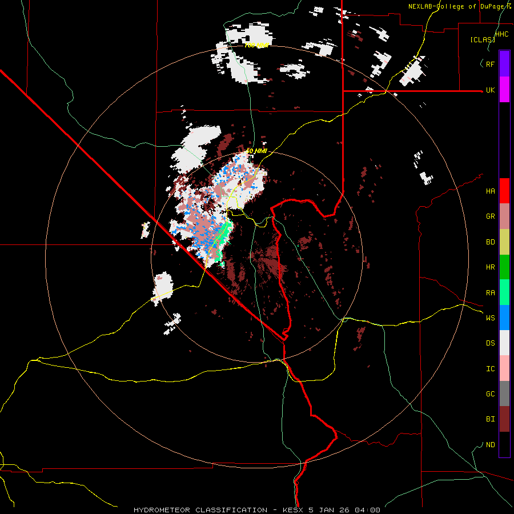This screenshot has width=514, height=514.
Task: Select the 'BD' legend label
Action: [490, 242]
